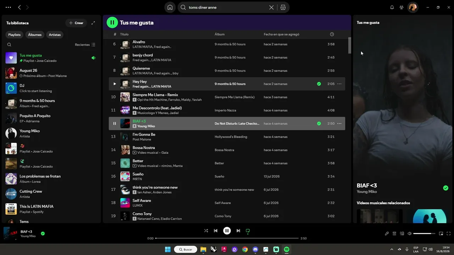The width and height of the screenshot is (454, 255).
Task: Open the Browse icon next to search
Action: click(283, 7)
